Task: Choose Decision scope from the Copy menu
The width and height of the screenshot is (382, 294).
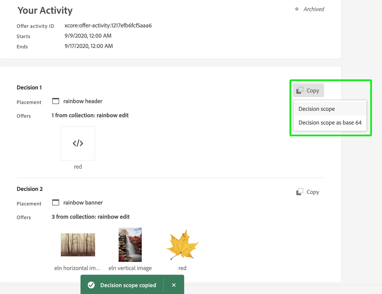Action: click(x=316, y=109)
